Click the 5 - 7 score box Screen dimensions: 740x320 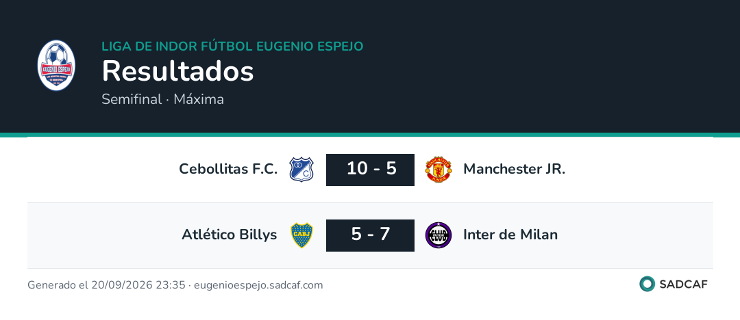pos(371,235)
